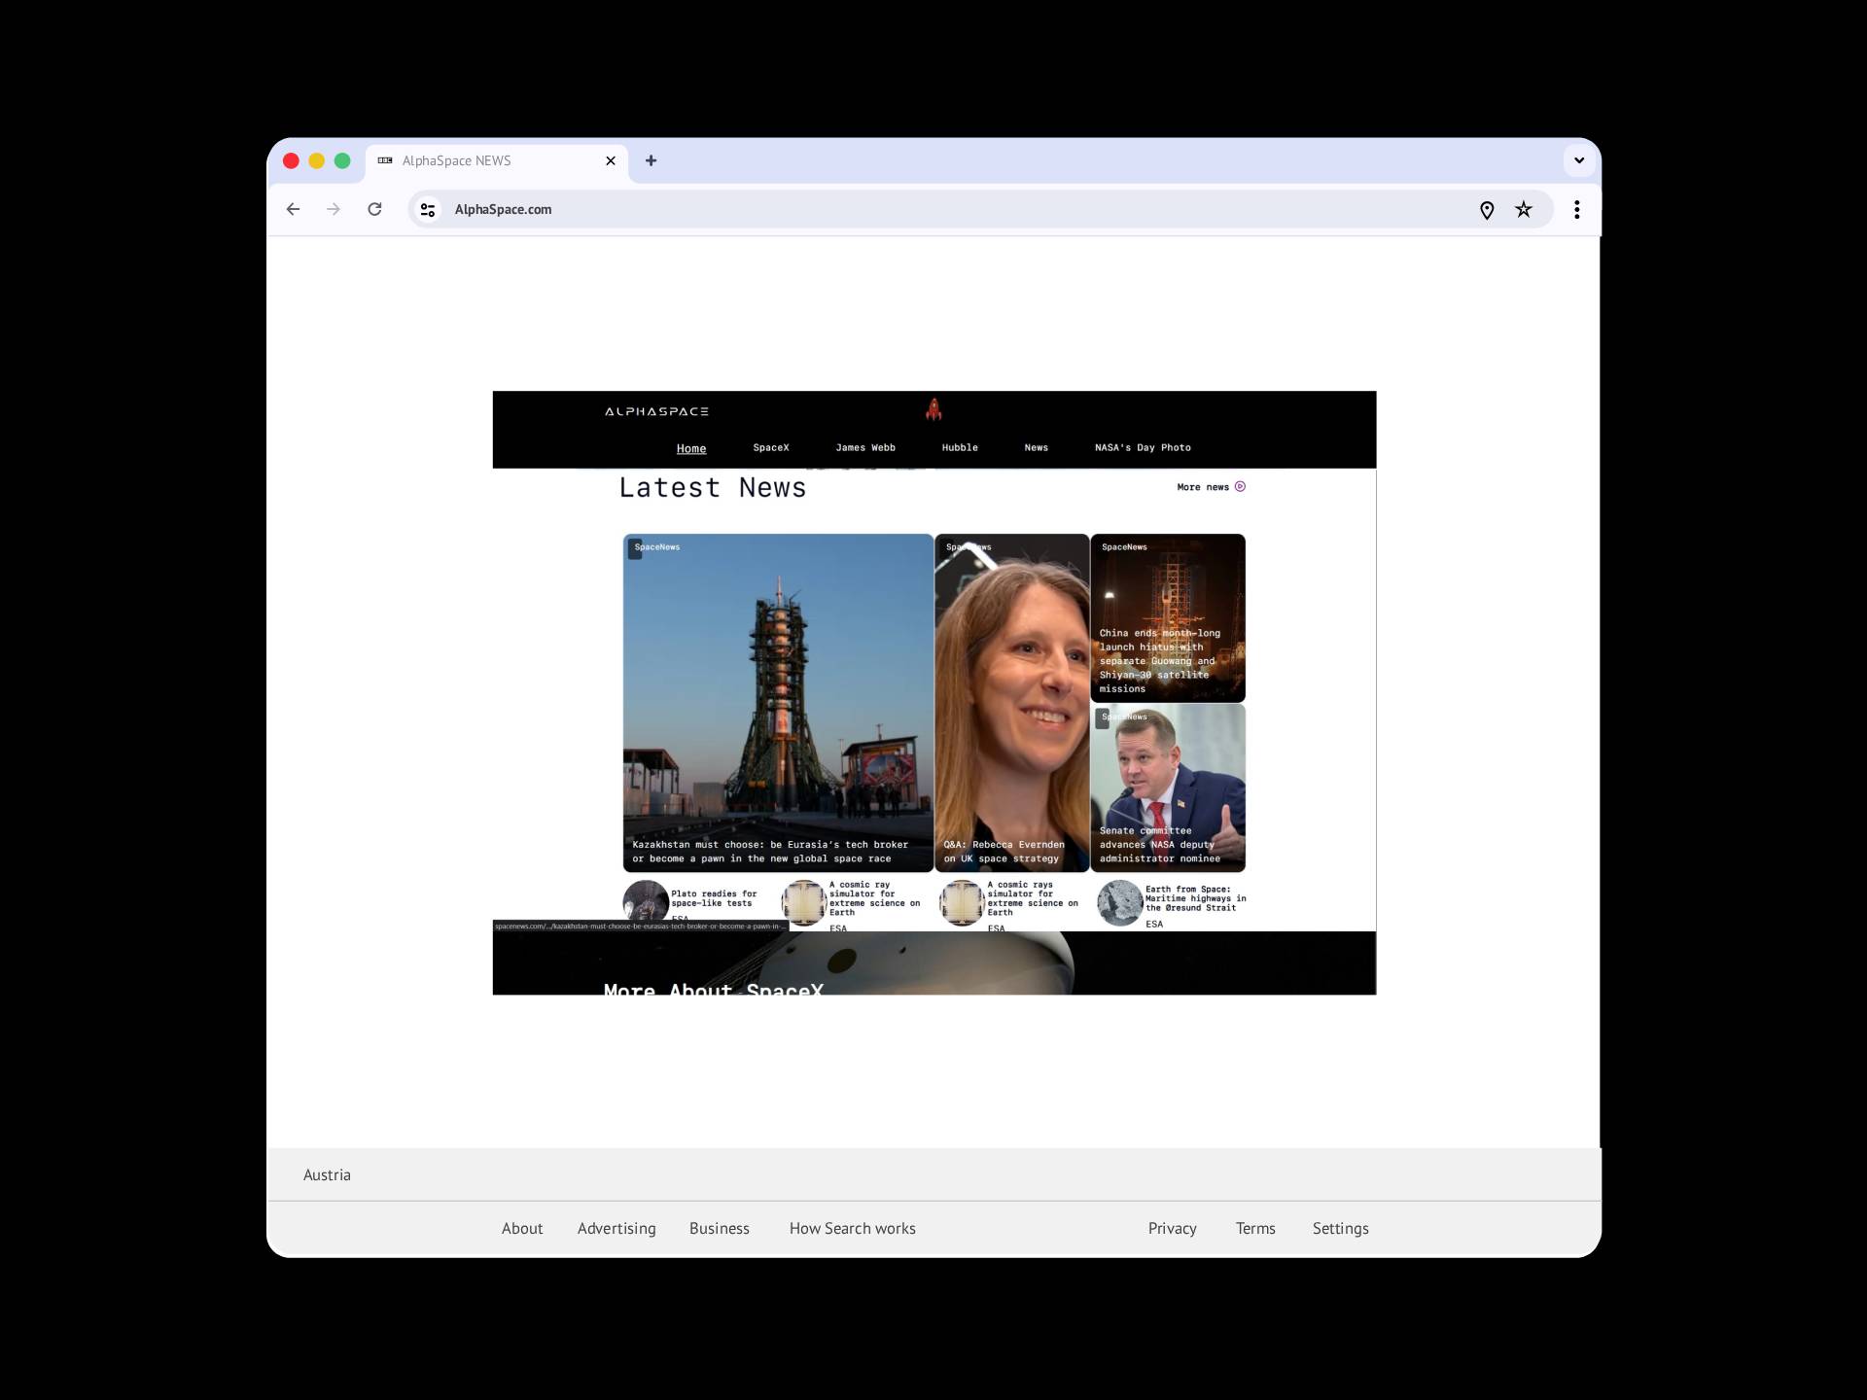
Task: Go to NASA's Day Photo page
Action: click(1142, 448)
